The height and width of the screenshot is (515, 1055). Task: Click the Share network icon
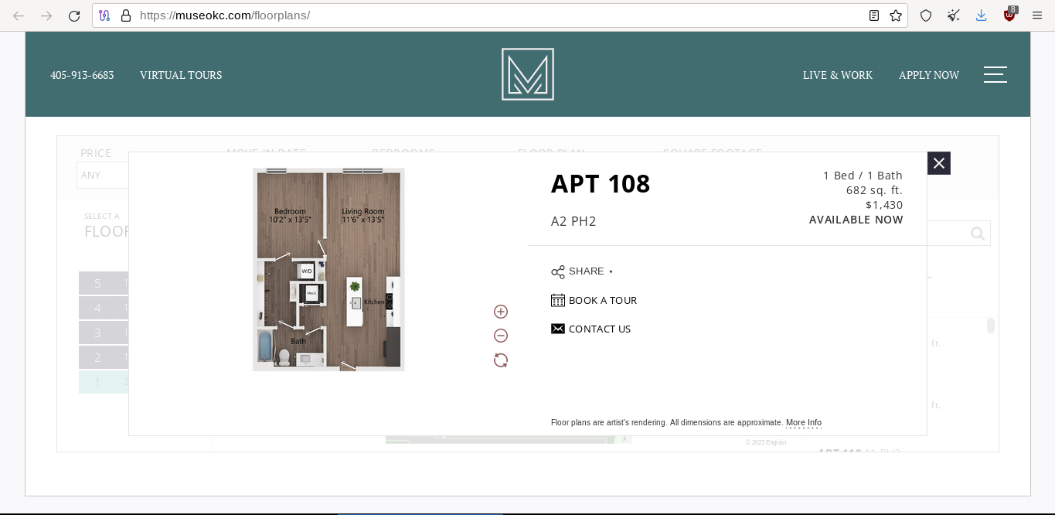click(x=558, y=271)
